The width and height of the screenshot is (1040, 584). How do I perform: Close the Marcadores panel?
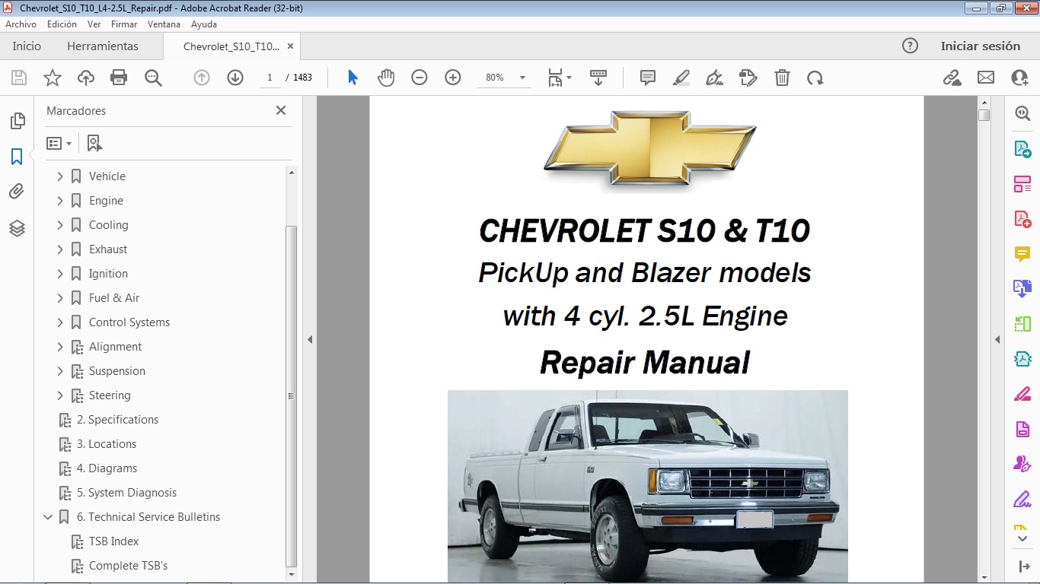[x=280, y=110]
